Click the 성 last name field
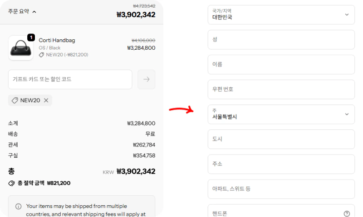Screen dimensions: 363x217 point(281,40)
